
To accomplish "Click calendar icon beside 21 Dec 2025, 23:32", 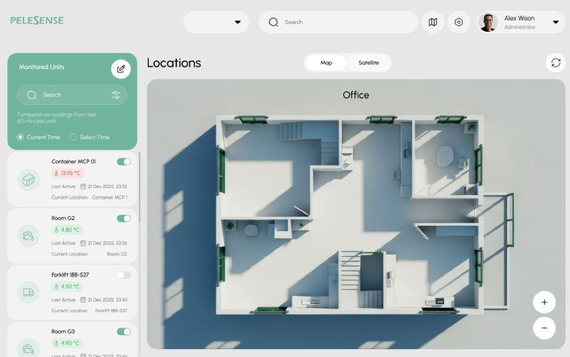I will click(83, 187).
